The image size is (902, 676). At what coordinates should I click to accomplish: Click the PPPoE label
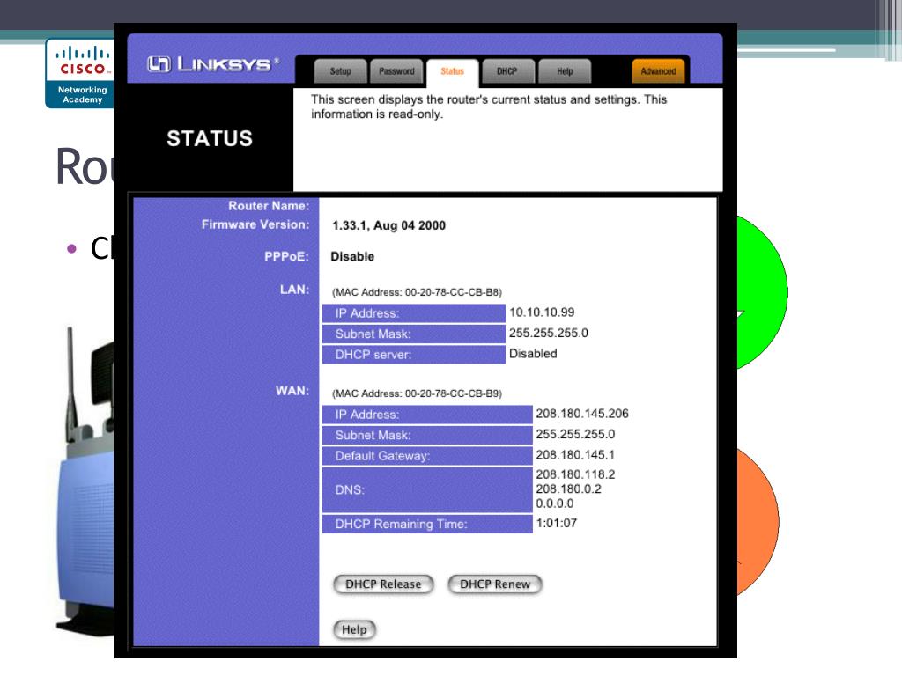[286, 256]
